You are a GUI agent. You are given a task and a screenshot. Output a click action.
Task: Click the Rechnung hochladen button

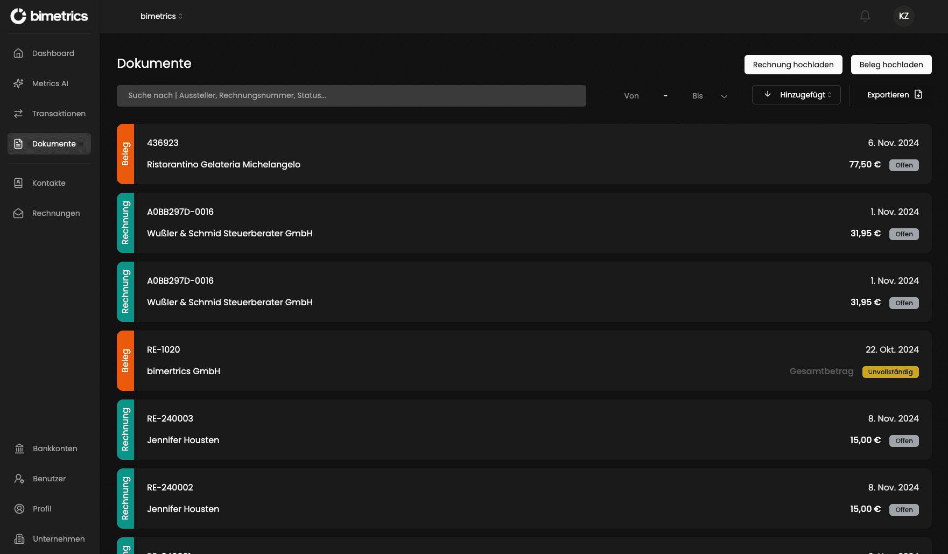(793, 65)
